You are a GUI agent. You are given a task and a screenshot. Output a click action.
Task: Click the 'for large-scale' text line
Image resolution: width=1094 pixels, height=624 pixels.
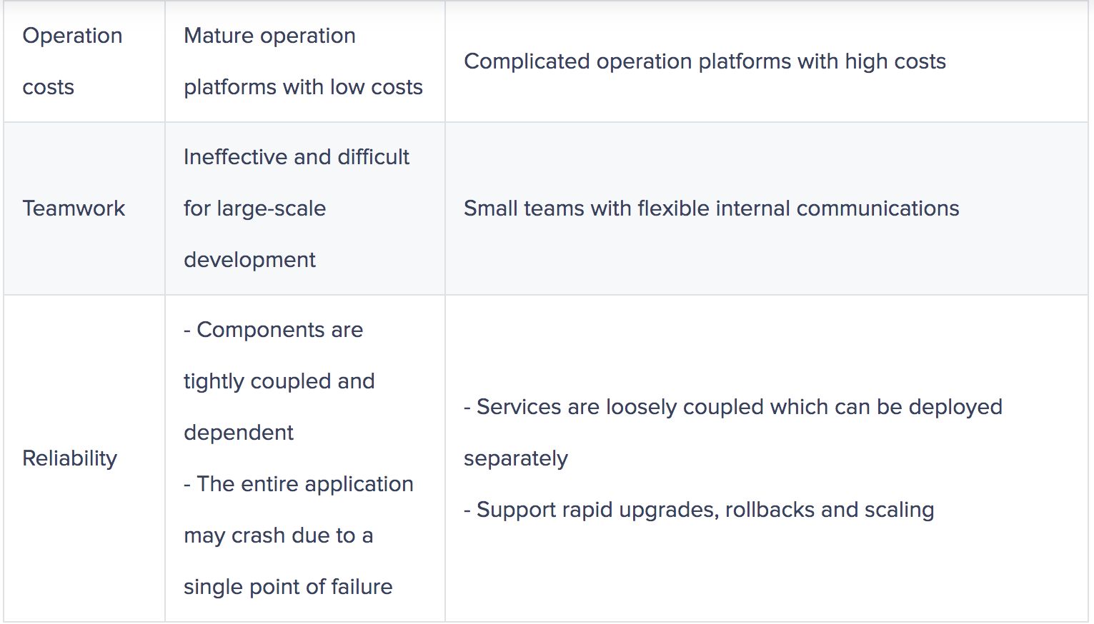(254, 208)
